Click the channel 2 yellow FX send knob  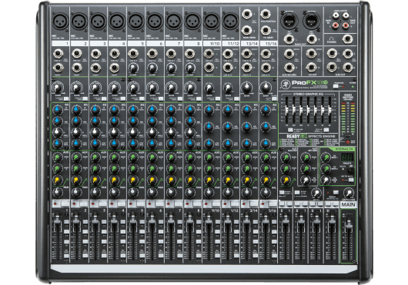pyautogui.click(x=76, y=180)
